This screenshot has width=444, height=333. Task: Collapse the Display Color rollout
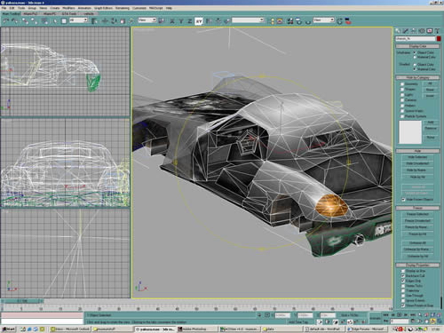[417, 46]
